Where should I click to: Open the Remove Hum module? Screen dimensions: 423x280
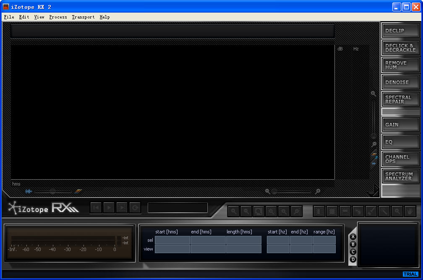[x=401, y=65]
